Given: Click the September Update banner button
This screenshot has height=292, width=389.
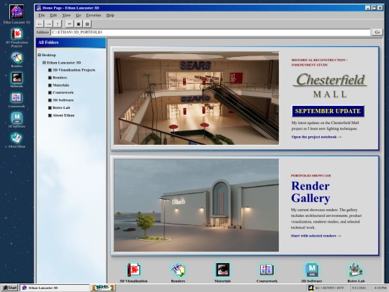Looking at the screenshot, I should [x=328, y=111].
